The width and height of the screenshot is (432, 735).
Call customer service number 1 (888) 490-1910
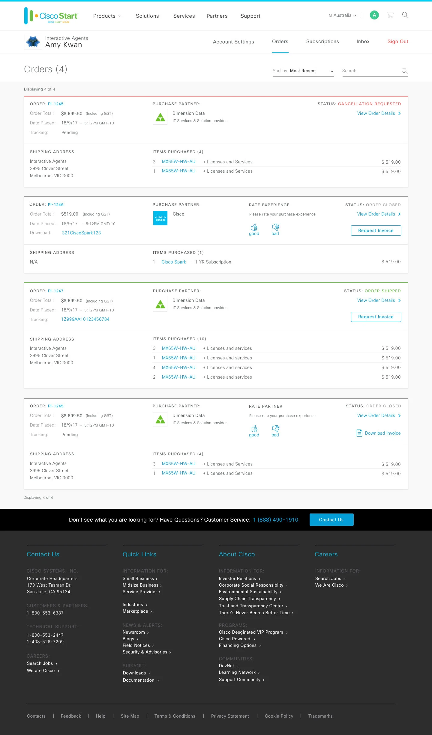pyautogui.click(x=276, y=520)
